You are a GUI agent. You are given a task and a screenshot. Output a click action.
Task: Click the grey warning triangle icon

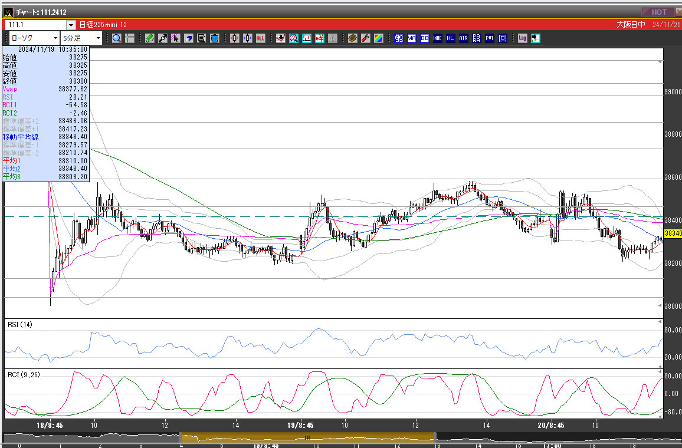[333, 38]
